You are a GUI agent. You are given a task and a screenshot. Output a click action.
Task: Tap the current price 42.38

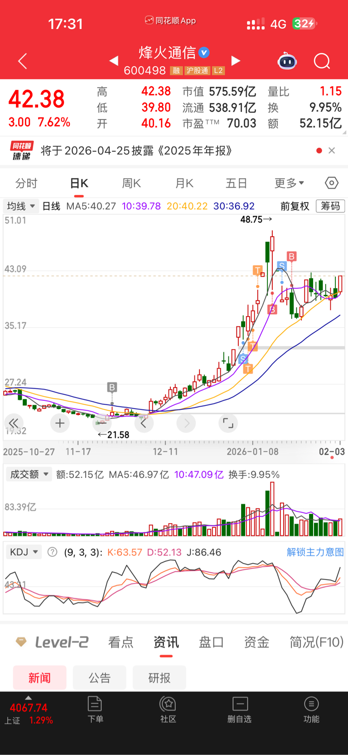[37, 99]
